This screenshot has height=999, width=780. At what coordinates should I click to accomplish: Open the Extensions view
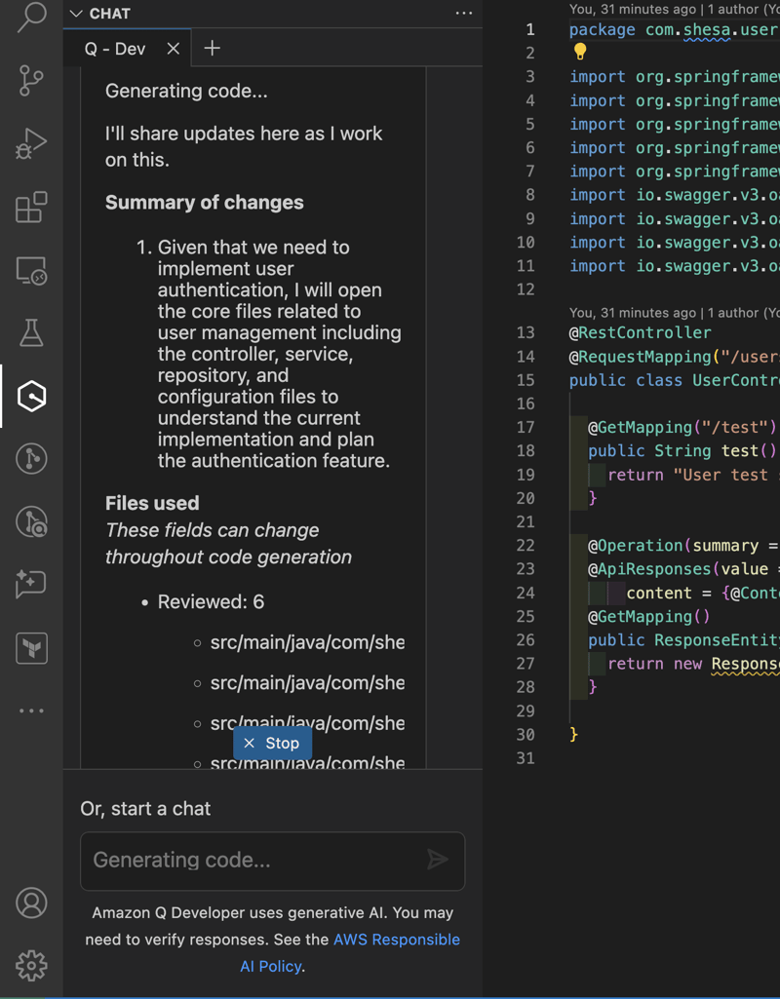click(x=31, y=206)
